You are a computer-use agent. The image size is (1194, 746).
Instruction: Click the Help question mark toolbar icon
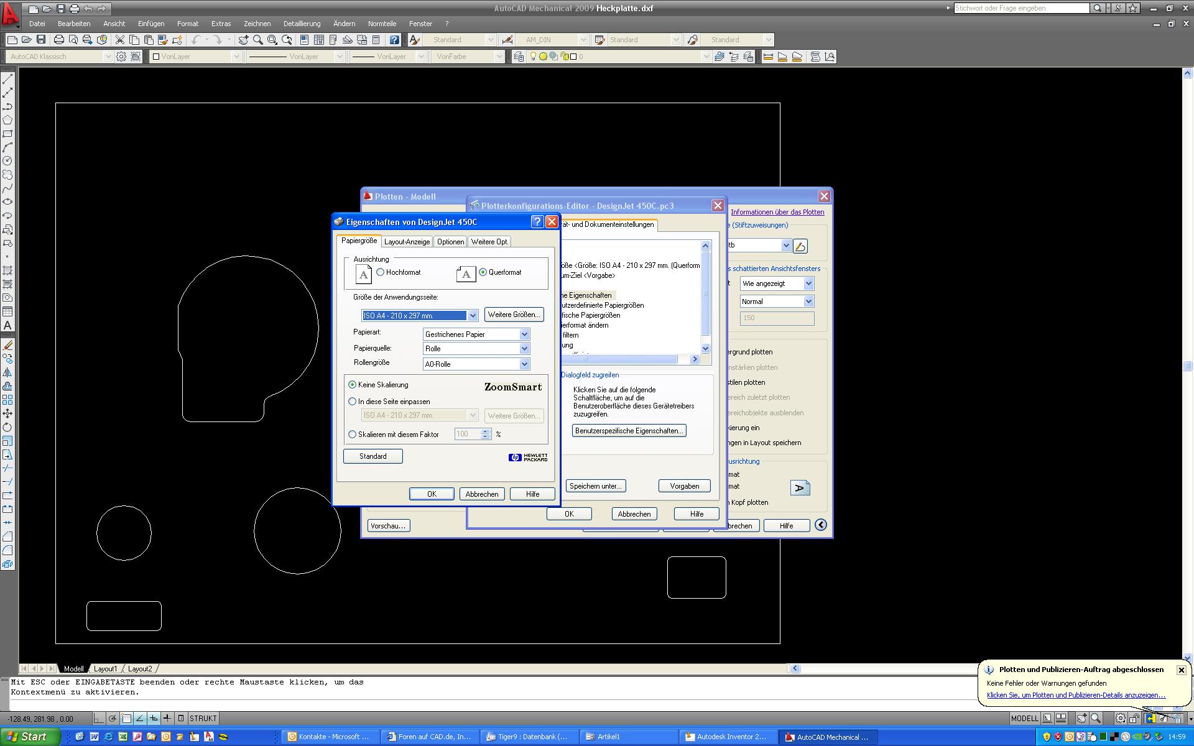(x=394, y=40)
